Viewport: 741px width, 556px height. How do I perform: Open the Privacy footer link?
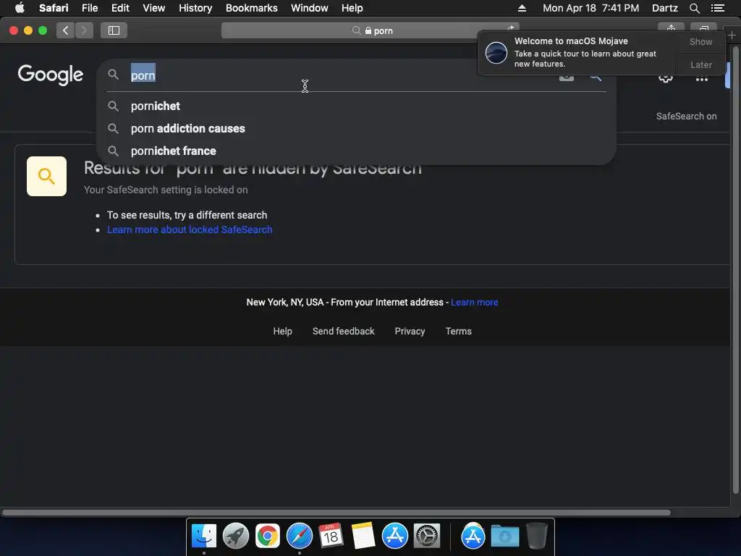(x=410, y=331)
